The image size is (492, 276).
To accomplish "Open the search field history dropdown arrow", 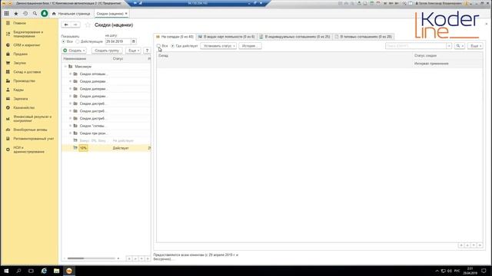I will pyautogui.click(x=449, y=46).
